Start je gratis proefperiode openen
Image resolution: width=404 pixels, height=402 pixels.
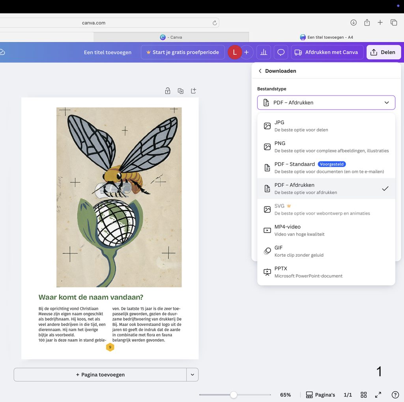183,52
